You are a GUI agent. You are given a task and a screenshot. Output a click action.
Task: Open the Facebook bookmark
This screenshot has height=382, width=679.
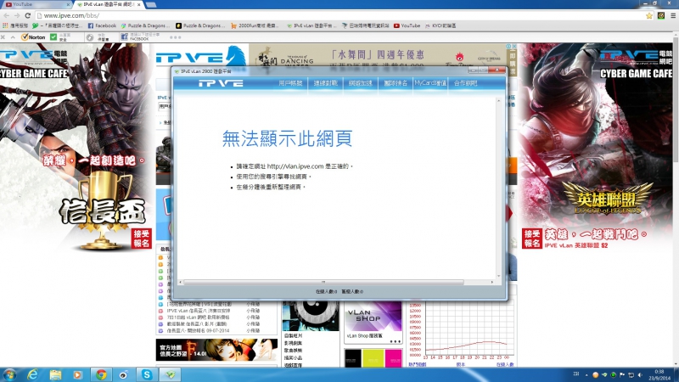pos(102,26)
